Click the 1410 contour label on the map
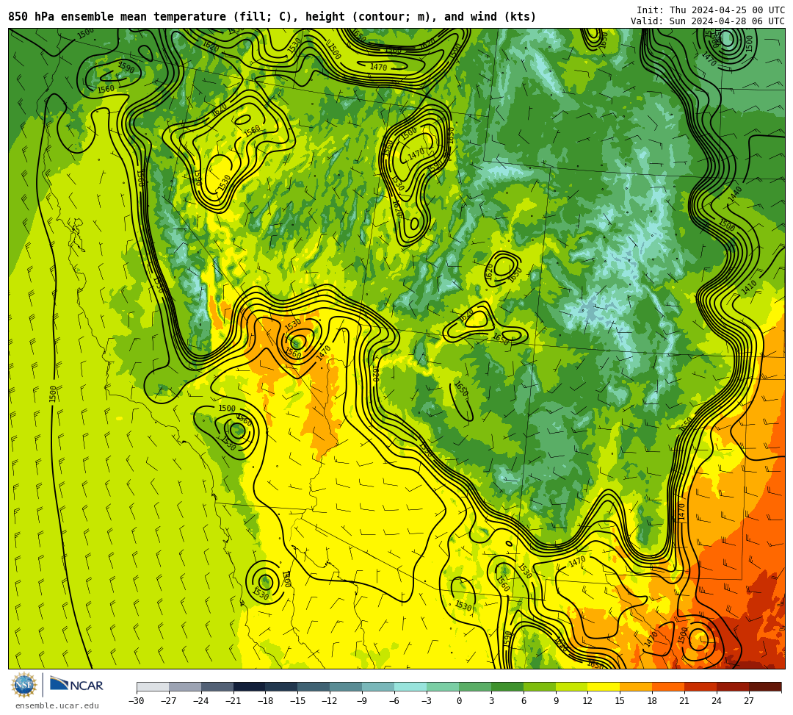Viewport: 793px width, 715px height. click(749, 287)
